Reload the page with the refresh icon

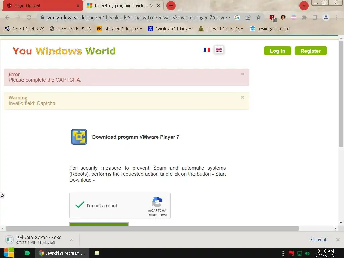29,17
